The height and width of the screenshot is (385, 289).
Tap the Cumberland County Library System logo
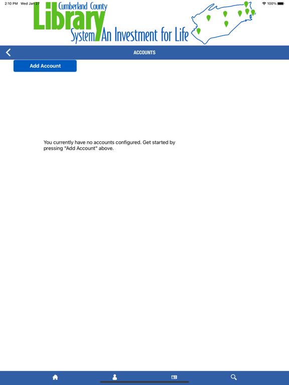(x=111, y=23)
